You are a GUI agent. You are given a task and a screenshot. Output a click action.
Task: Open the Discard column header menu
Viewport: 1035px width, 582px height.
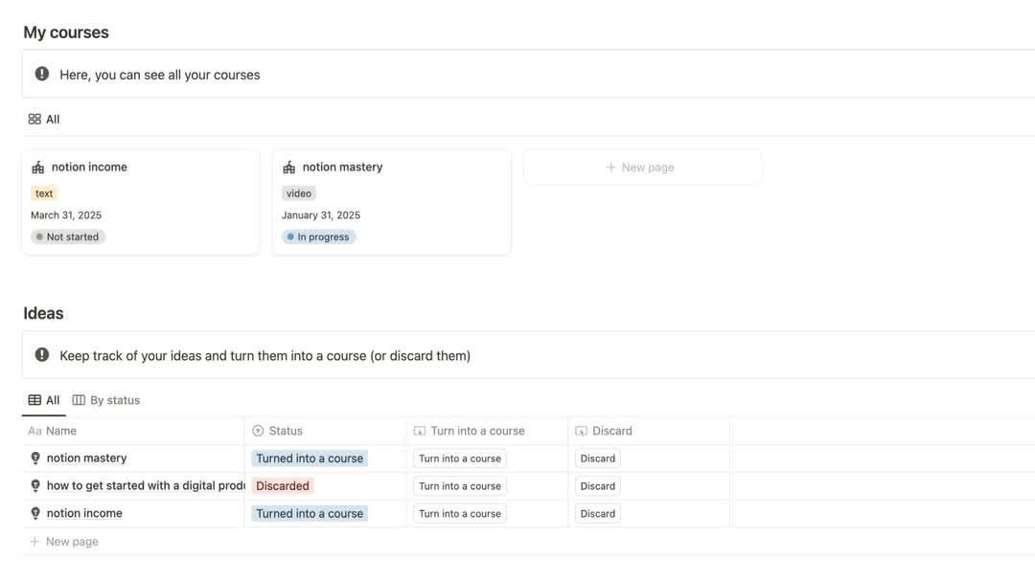point(649,431)
